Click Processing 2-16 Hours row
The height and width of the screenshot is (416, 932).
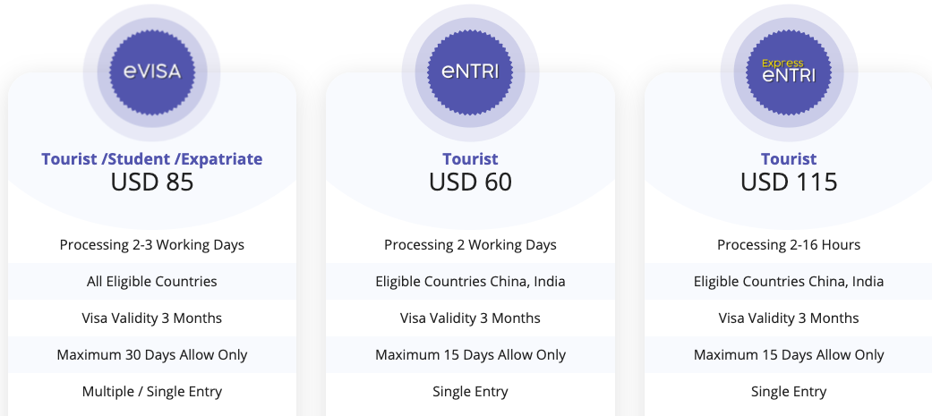(789, 245)
